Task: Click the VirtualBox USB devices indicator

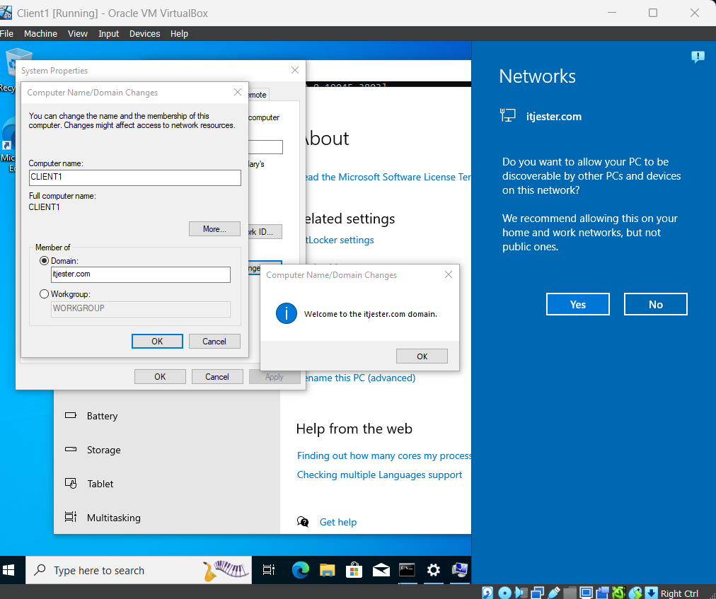Action: (x=553, y=593)
